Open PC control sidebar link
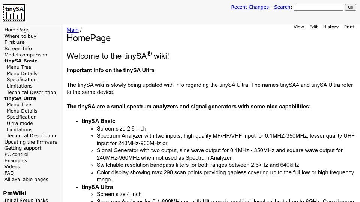 16,154
